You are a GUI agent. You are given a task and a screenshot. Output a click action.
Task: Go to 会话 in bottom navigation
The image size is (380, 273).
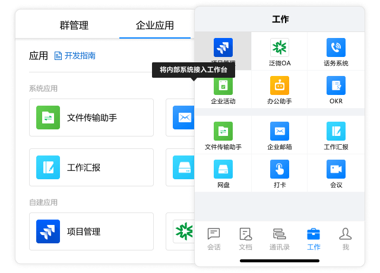[214, 239]
